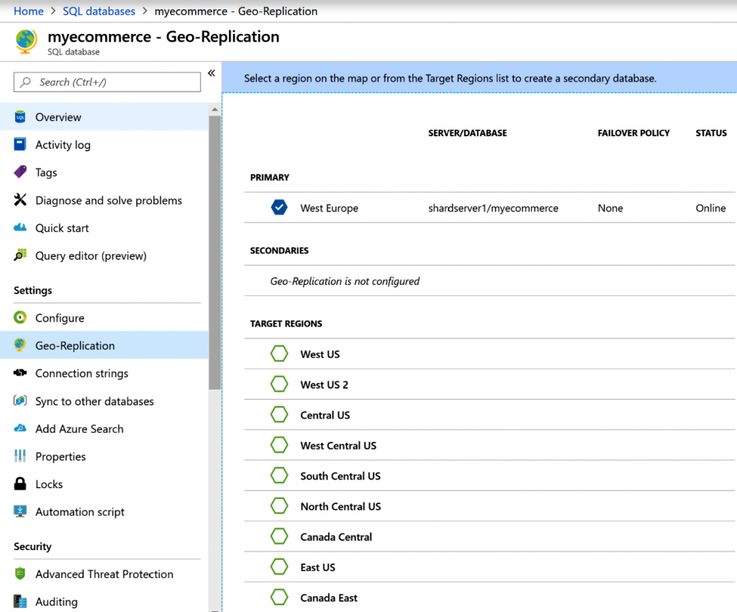
Task: Click the Connection strings plug icon
Action: click(x=20, y=373)
